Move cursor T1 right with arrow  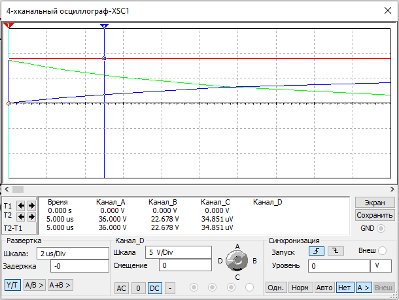click(31, 205)
